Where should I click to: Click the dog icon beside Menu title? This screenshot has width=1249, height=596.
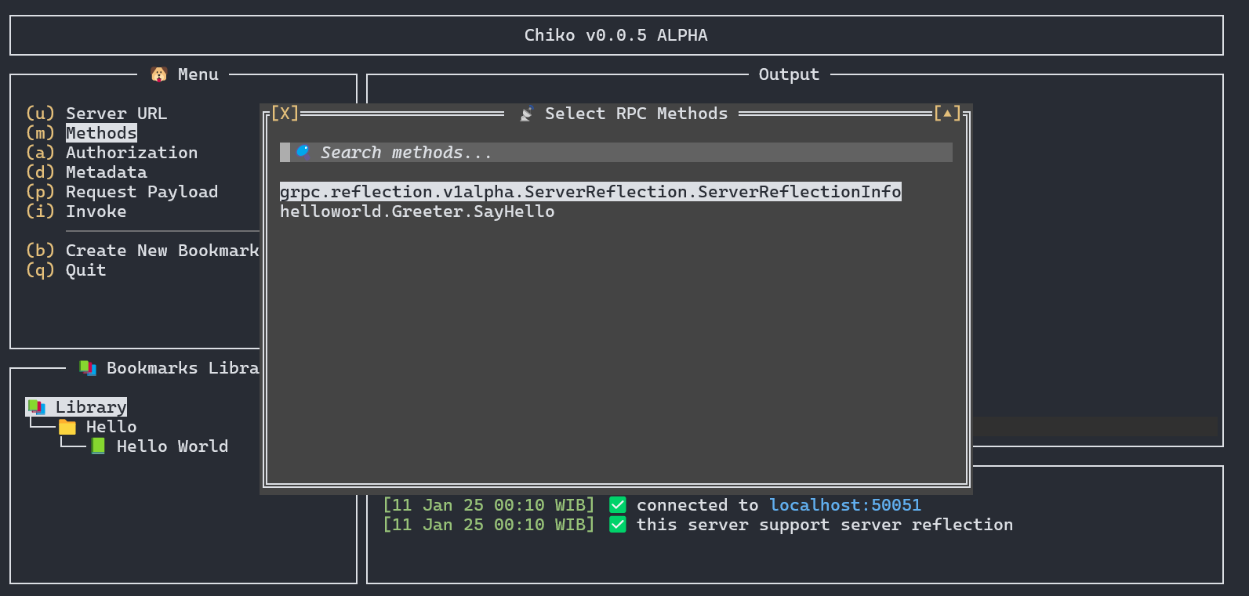[x=159, y=74]
